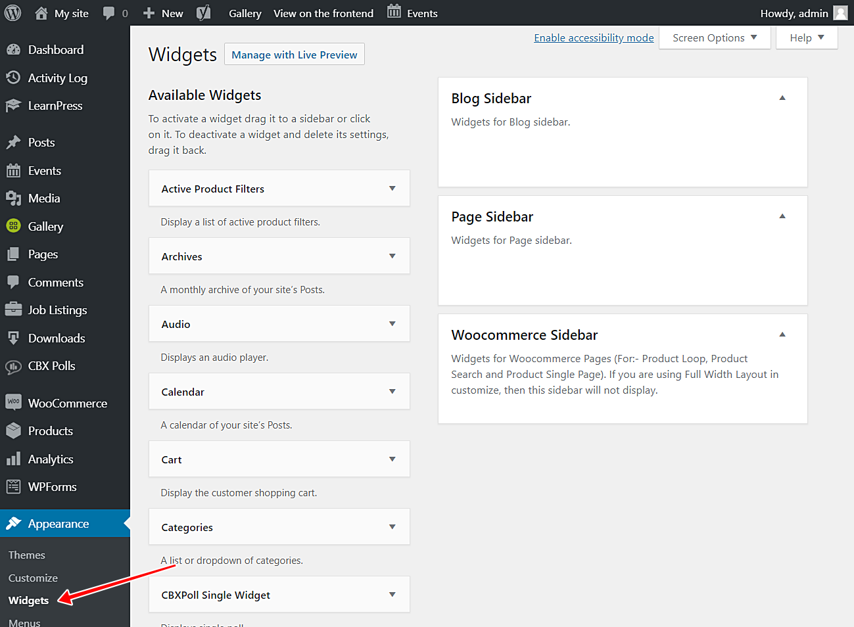Click the WordPress logo in the admin bar
The image size is (854, 627).
12,12
